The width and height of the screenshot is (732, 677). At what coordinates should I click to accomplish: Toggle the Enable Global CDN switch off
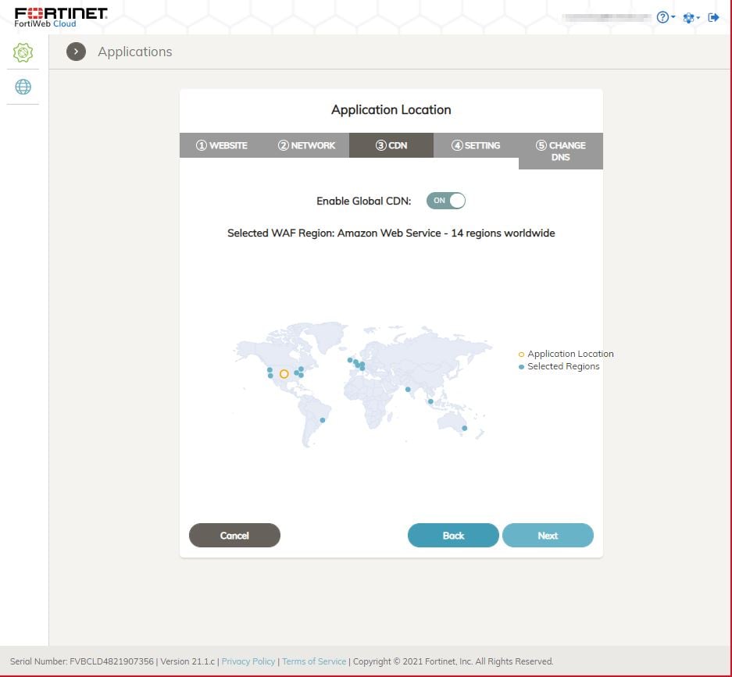pos(445,201)
